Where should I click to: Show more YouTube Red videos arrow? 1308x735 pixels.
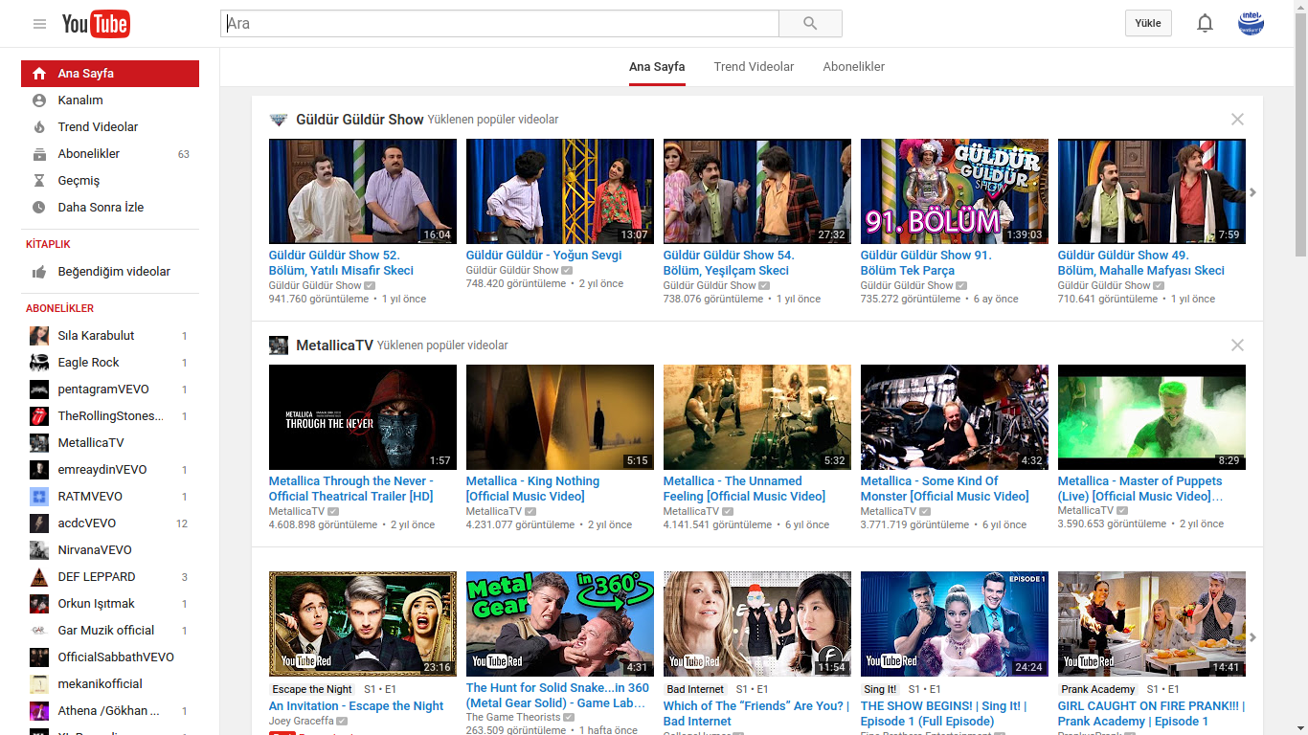1252,637
